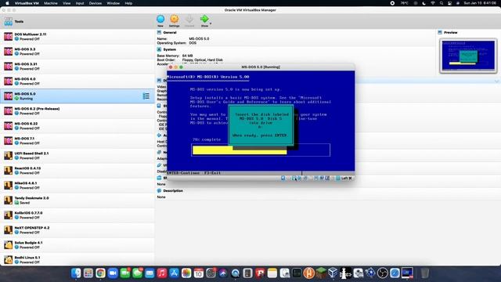501x282 pixels.
Task: Open the Tools icon in the sidebar
Action: coord(9,22)
